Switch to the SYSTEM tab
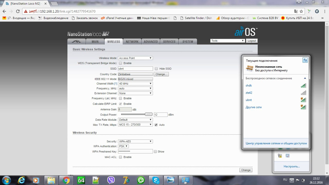 188,42
